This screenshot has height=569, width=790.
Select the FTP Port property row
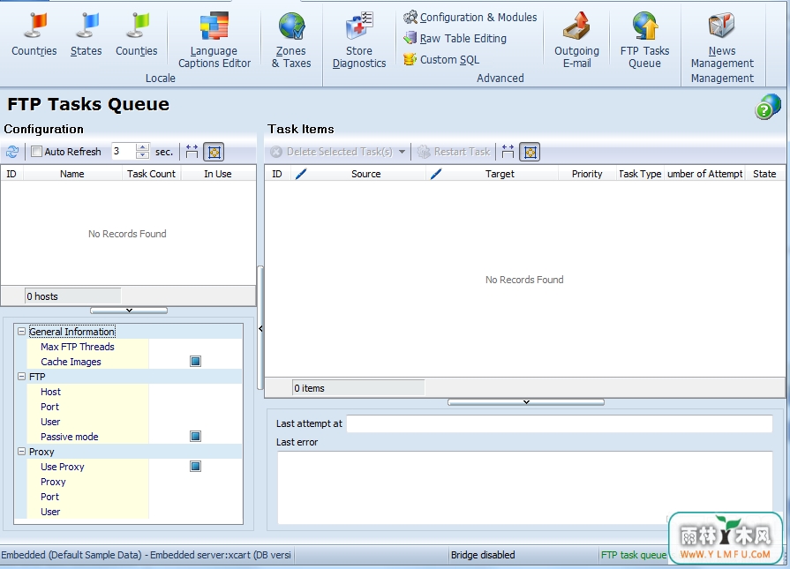pos(134,407)
